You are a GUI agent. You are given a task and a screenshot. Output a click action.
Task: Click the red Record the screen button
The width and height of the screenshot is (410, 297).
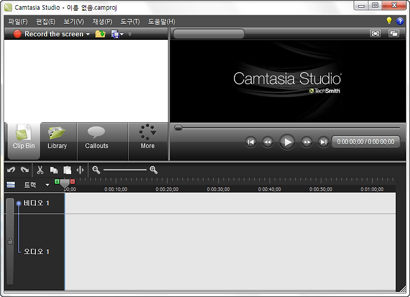(x=18, y=34)
